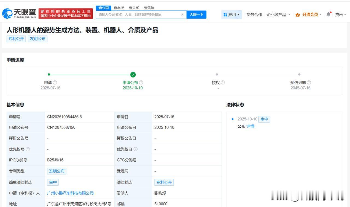
Task: Click the notification bell icon
Action: [x=328, y=14]
